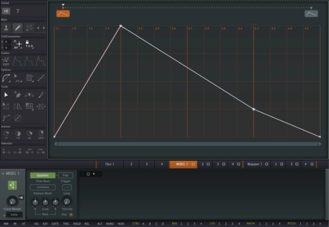Screen dimensions: 329x227
Task: Select the arrow pointer tool
Action: click(x=6, y=95)
